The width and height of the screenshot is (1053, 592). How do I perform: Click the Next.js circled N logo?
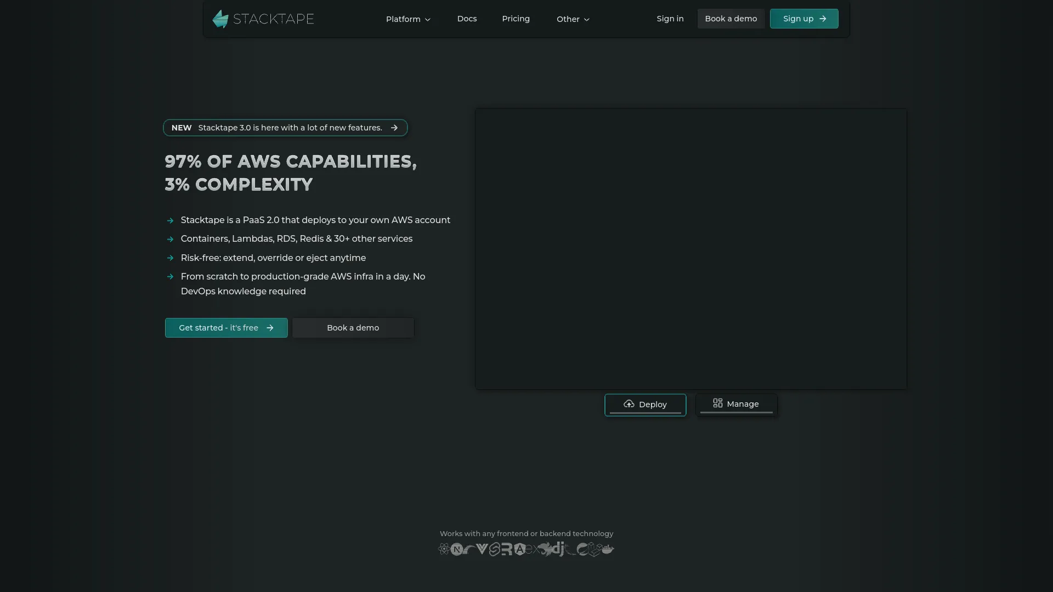pos(457,549)
